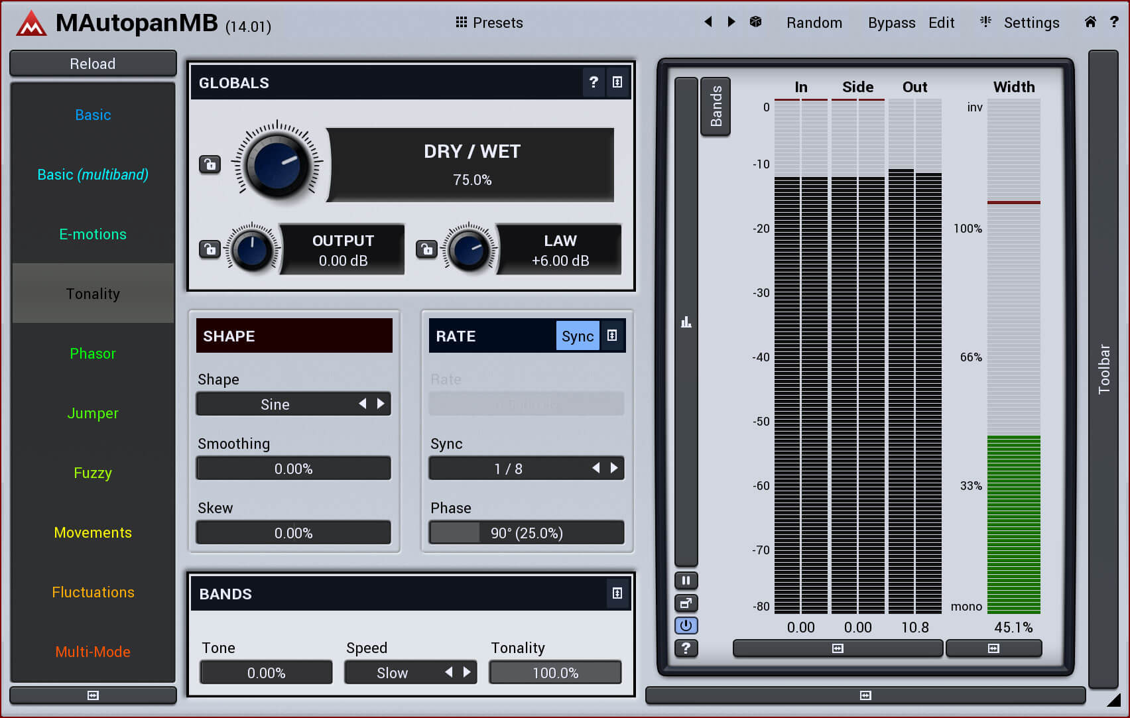Select previous Sync value arrow

pos(596,467)
